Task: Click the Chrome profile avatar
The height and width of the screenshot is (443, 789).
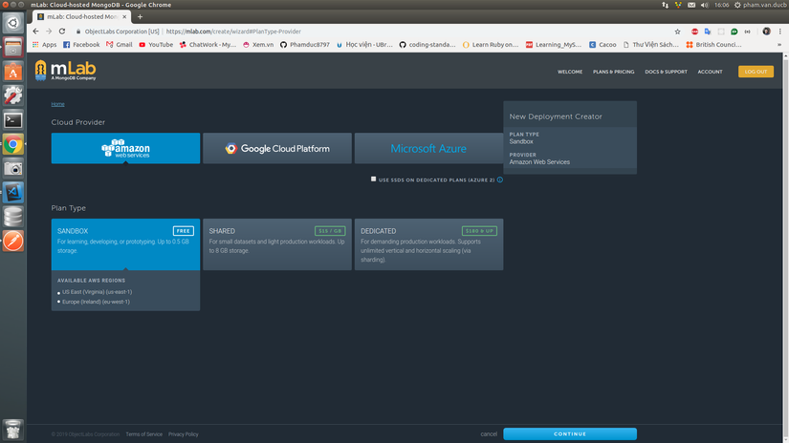Action: tap(766, 32)
